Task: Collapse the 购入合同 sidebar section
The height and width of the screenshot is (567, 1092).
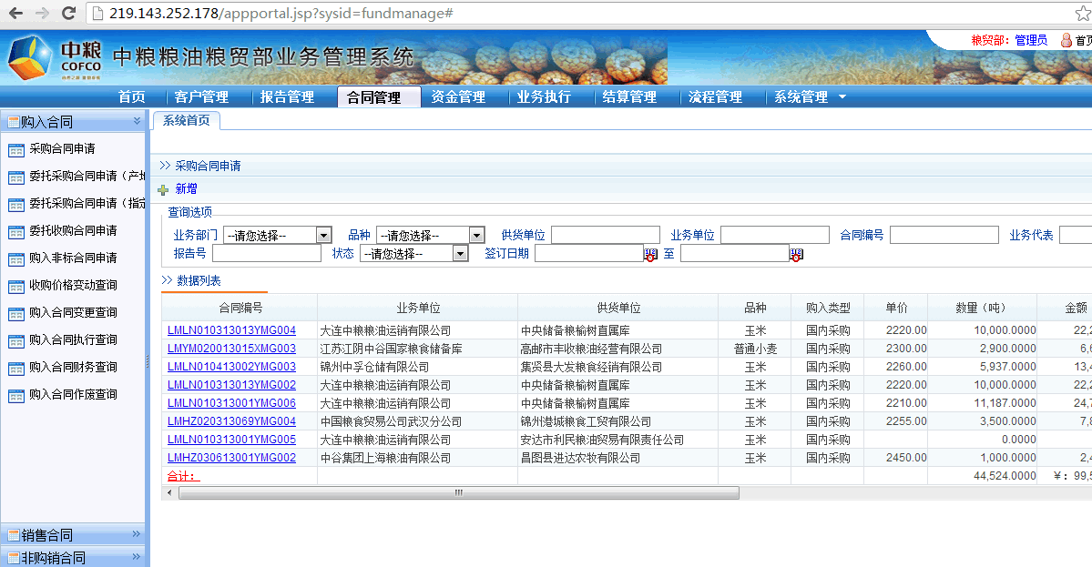Action: (x=137, y=121)
